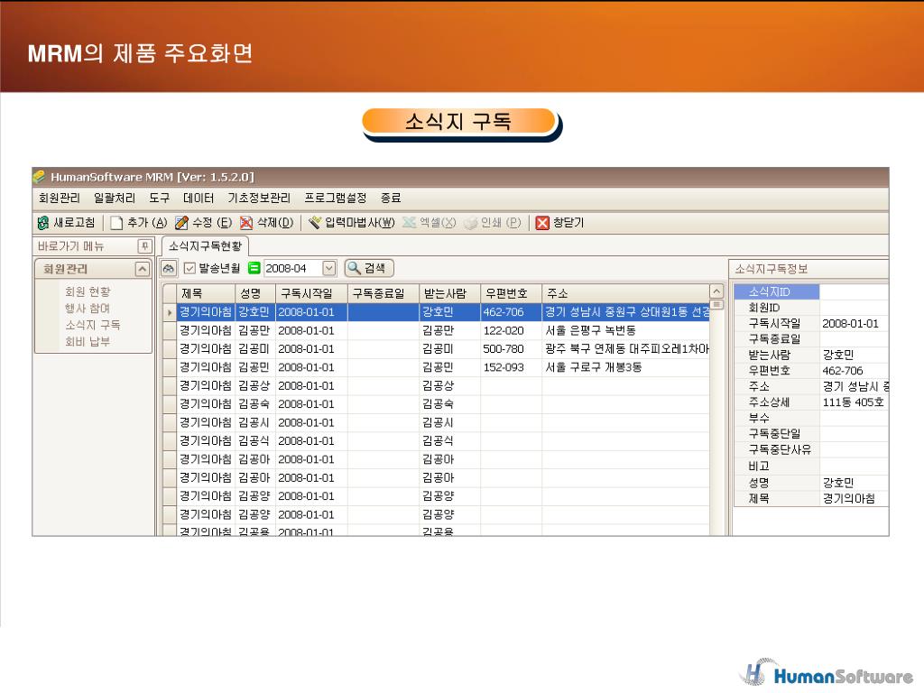Select the 김공시 name cell
Viewport: 924px width, 693px height.
coord(255,422)
